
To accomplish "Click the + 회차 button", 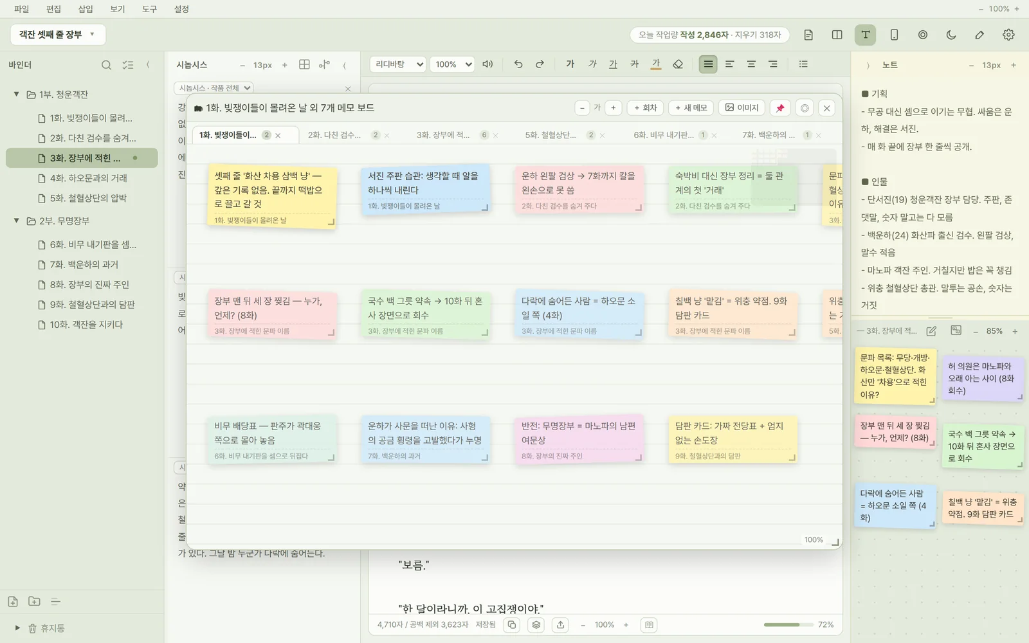I will point(646,108).
